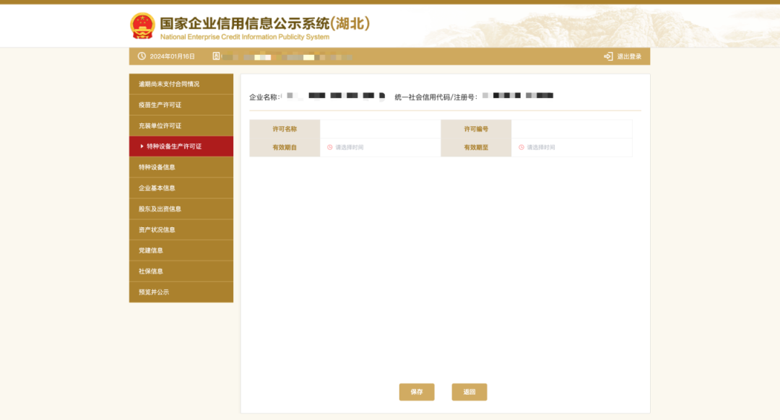
Task: Click the clock icon in 有效期自 field
Action: tap(330, 147)
